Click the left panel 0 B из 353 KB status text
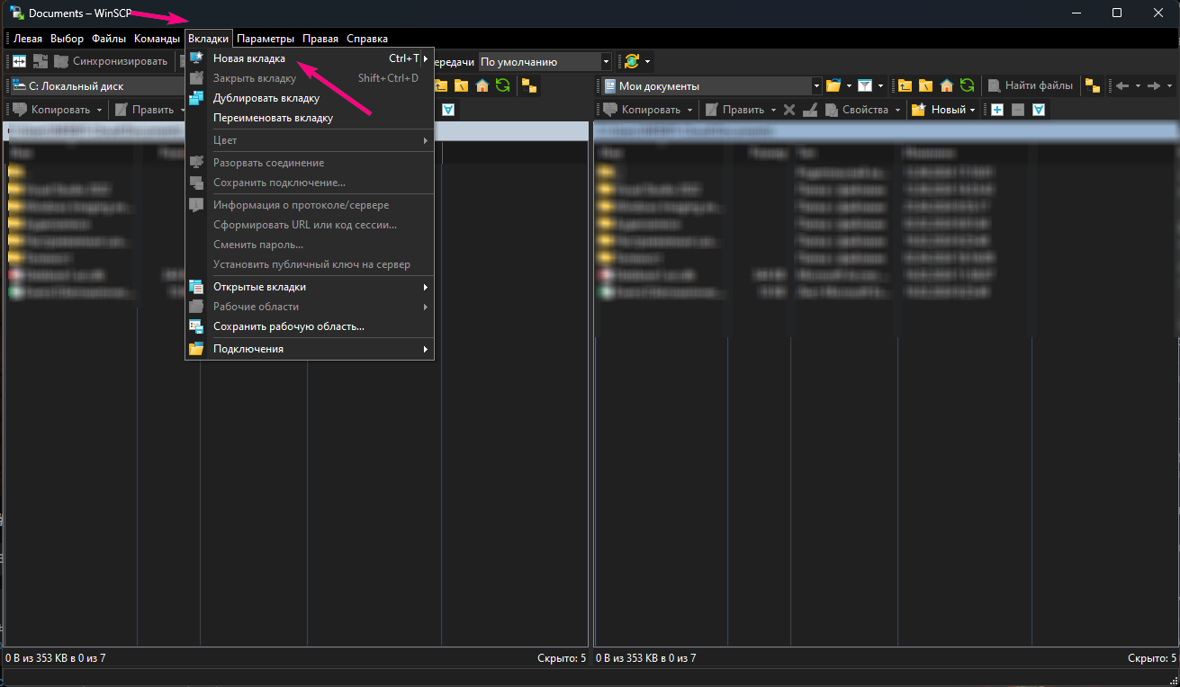The width and height of the screenshot is (1180, 687). click(56, 658)
